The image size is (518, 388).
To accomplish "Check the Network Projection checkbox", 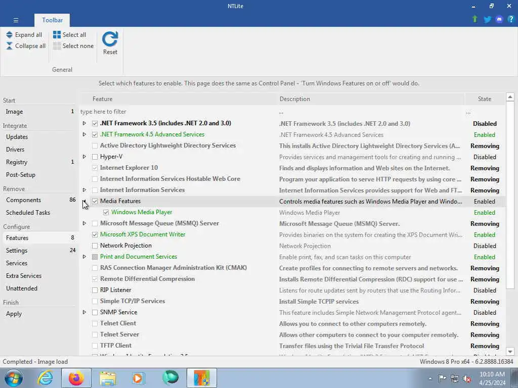I will (x=95, y=246).
